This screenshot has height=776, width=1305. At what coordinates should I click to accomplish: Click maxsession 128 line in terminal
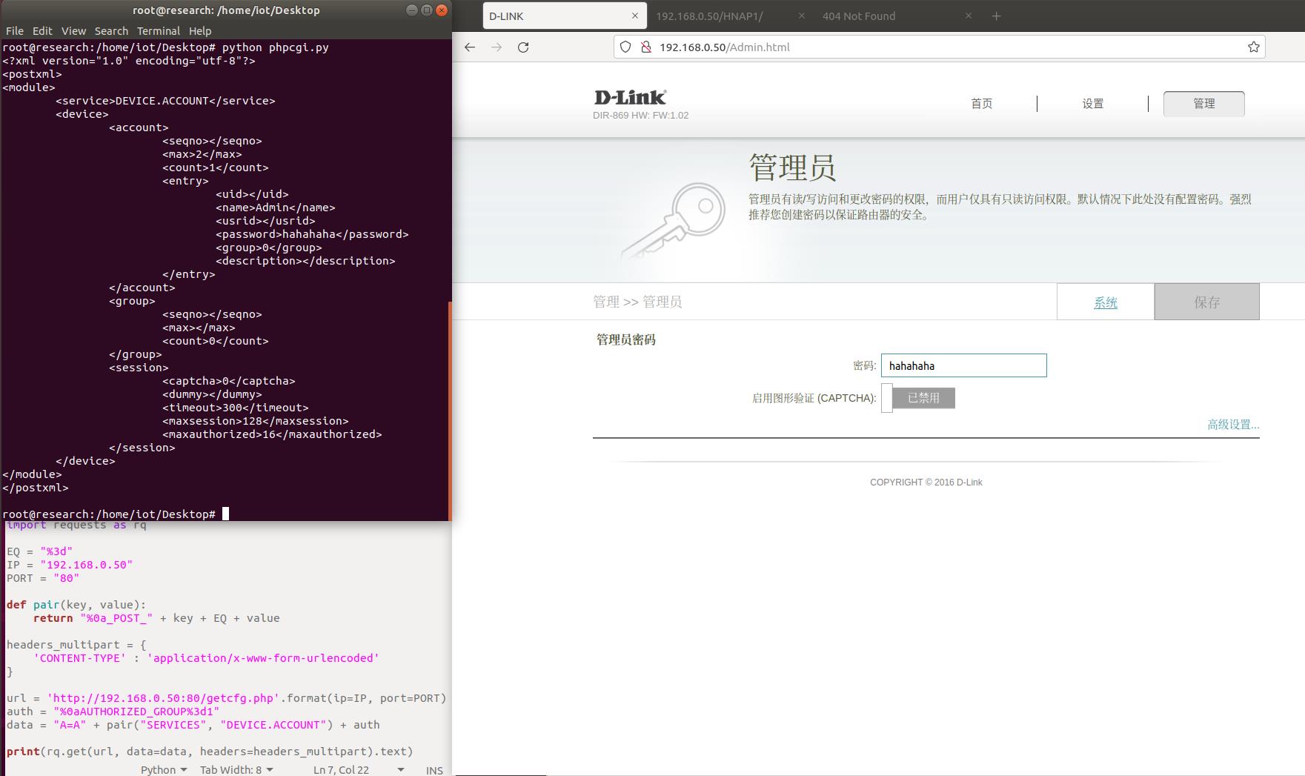256,421
